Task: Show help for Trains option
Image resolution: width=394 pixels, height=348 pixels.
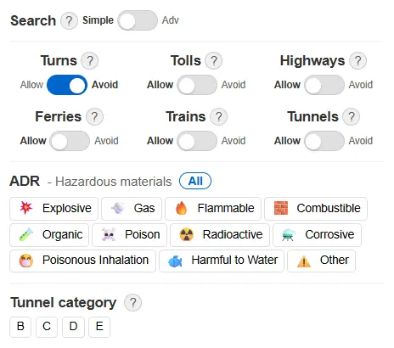Action: 218,117
